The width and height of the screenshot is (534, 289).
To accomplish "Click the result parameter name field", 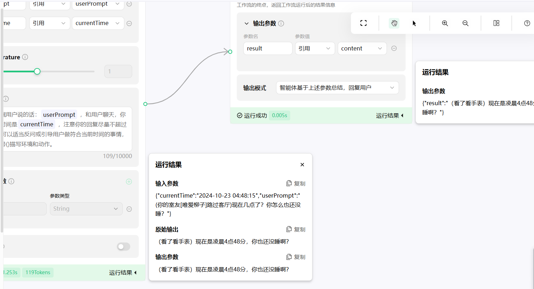I will (268, 48).
